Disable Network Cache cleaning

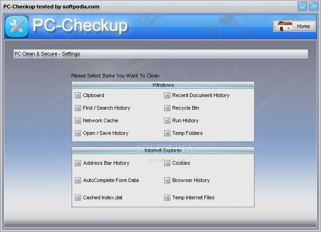78,121
